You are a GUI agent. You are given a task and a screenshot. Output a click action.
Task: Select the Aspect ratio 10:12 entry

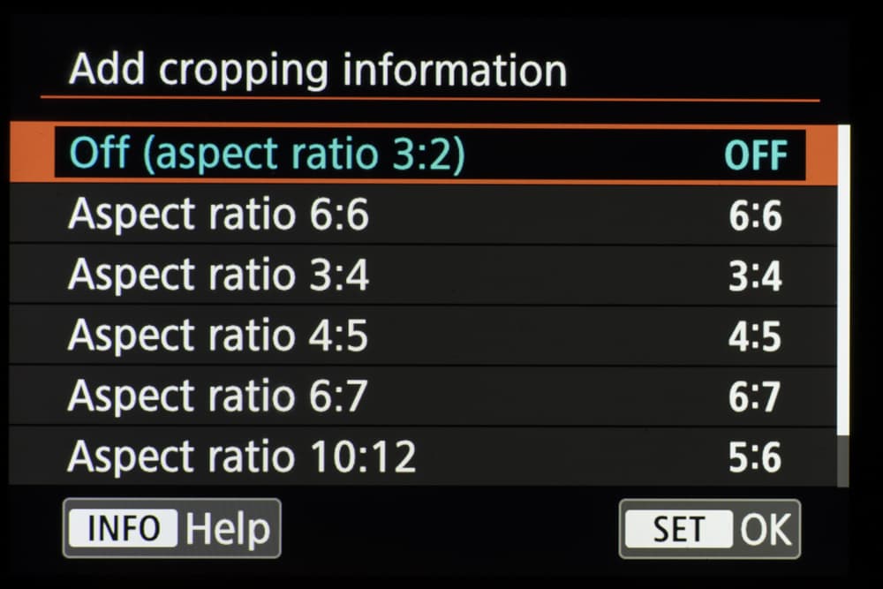pos(242,457)
